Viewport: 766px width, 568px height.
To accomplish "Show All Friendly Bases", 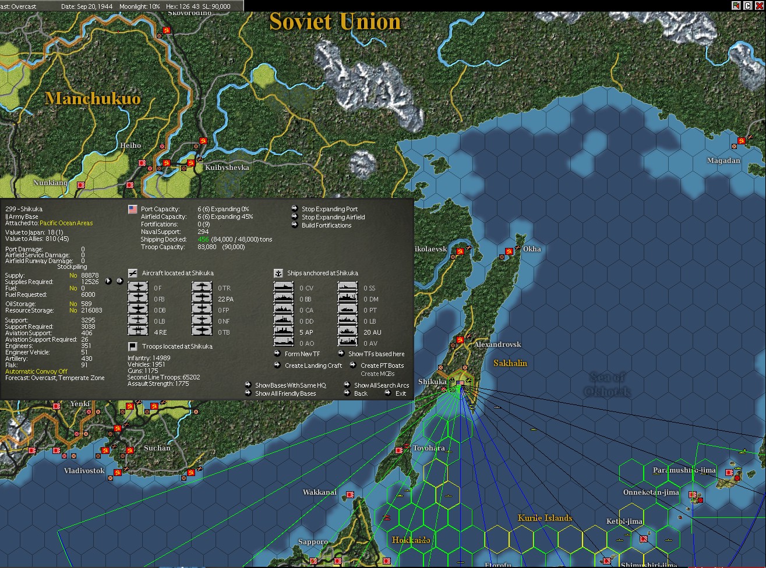I will click(285, 393).
